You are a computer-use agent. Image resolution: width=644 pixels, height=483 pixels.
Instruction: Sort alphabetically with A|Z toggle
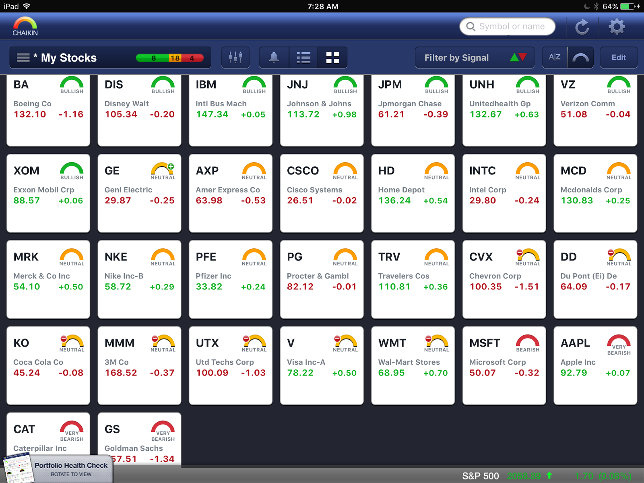point(555,58)
